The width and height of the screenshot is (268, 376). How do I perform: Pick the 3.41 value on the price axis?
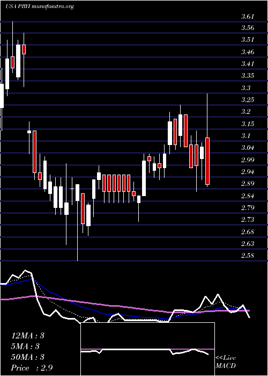point(248,64)
